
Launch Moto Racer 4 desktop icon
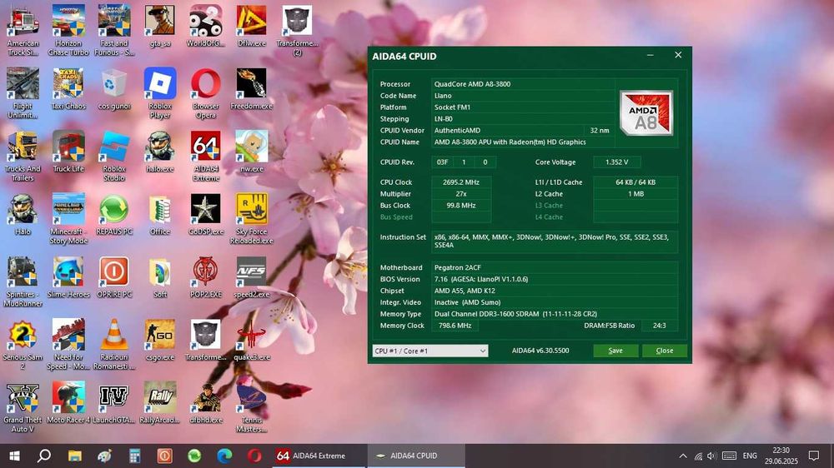[68, 403]
